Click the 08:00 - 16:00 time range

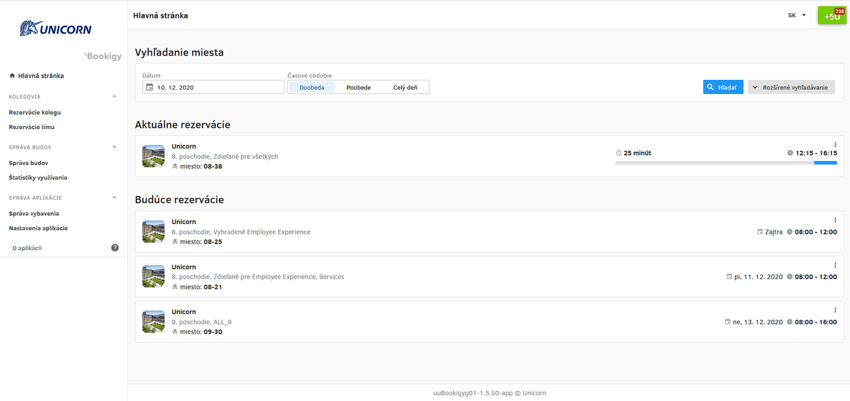816,322
